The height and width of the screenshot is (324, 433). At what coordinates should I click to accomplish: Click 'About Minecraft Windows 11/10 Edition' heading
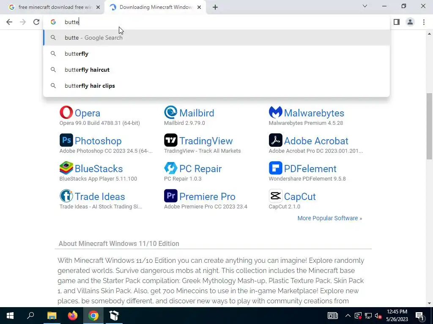tap(119, 243)
